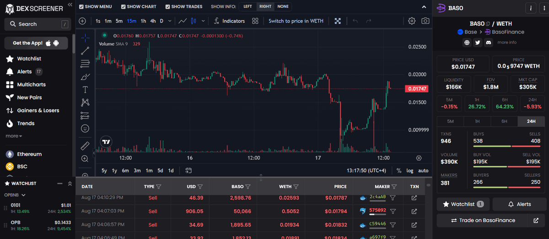Open the Indicators menu
Screen dimensions: 549x239
coord(229,21)
